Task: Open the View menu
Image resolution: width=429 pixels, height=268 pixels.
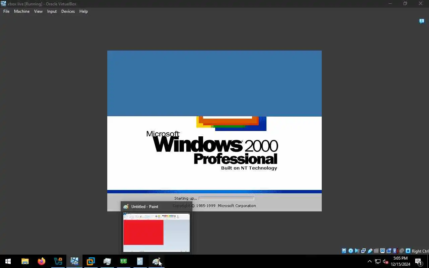Action: pyautogui.click(x=38, y=11)
